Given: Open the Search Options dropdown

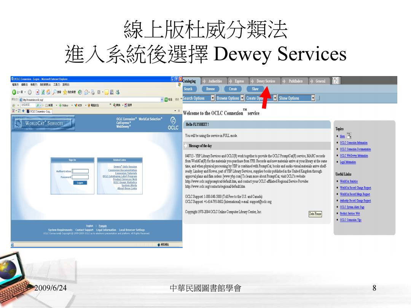Looking at the screenshot, I should [199, 98].
